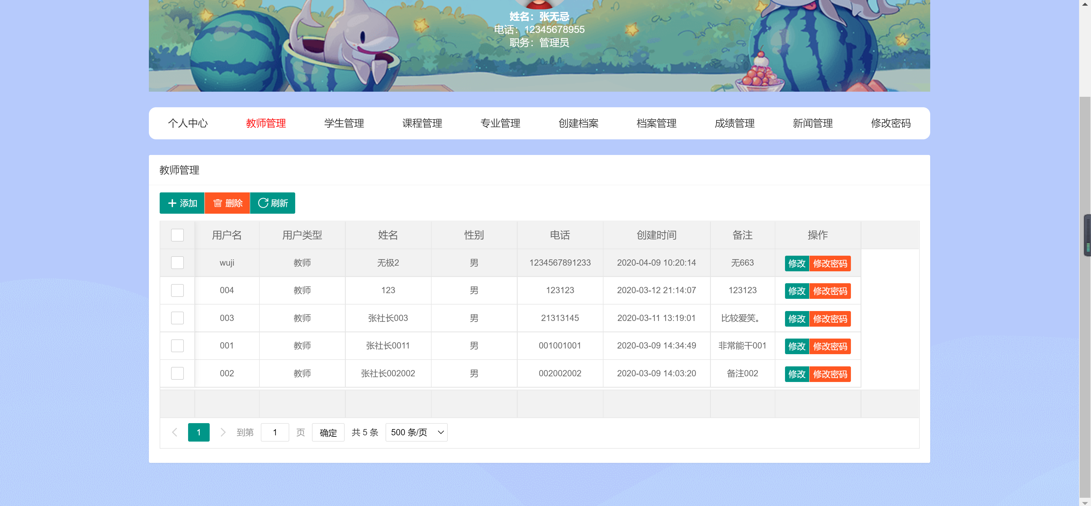This screenshot has height=506, width=1091.
Task: Click 修改 for the wuji row
Action: tap(797, 263)
